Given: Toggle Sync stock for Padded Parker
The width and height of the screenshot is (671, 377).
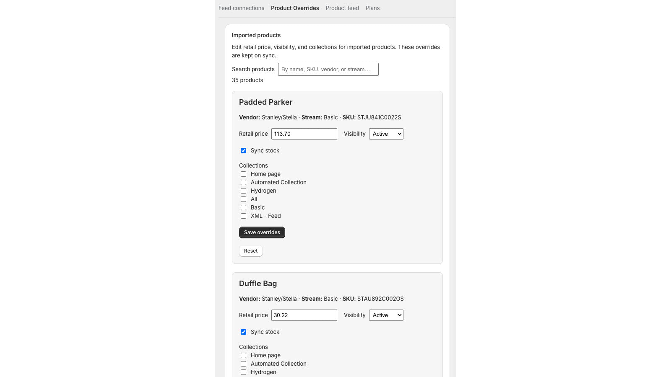Looking at the screenshot, I should click(243, 151).
